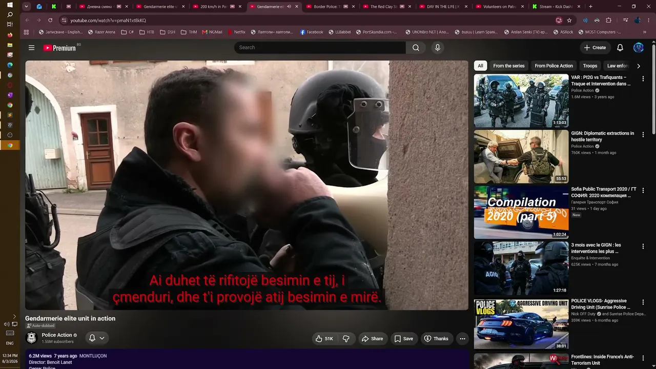Click the Share button
This screenshot has height=369, width=656.
[372, 339]
